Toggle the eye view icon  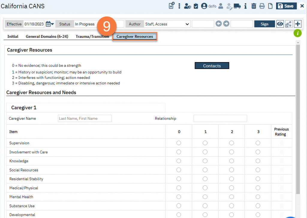coord(280,24)
